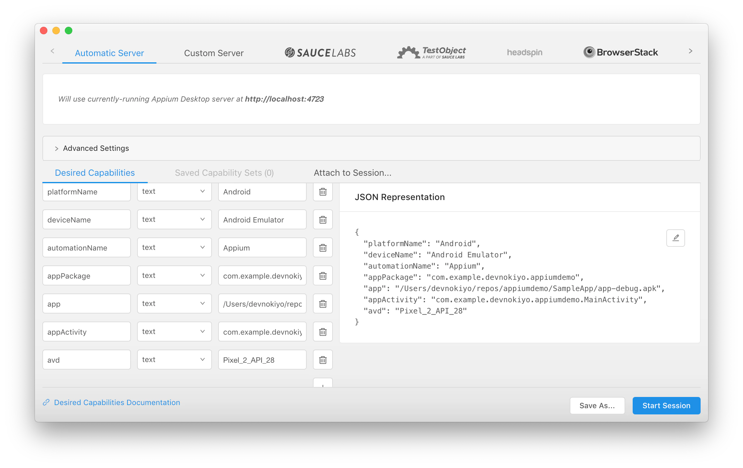Click the "avd": "Pixel_2_API_28" JSON line

point(415,311)
